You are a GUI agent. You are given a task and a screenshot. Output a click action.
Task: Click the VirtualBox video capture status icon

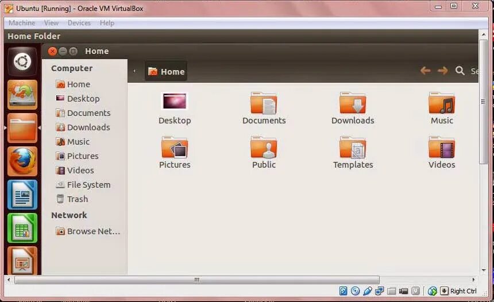coord(404,291)
